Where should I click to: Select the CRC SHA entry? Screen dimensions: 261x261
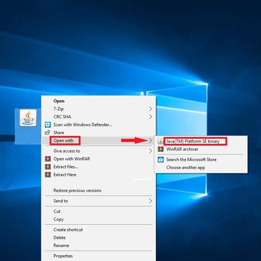tap(99, 117)
